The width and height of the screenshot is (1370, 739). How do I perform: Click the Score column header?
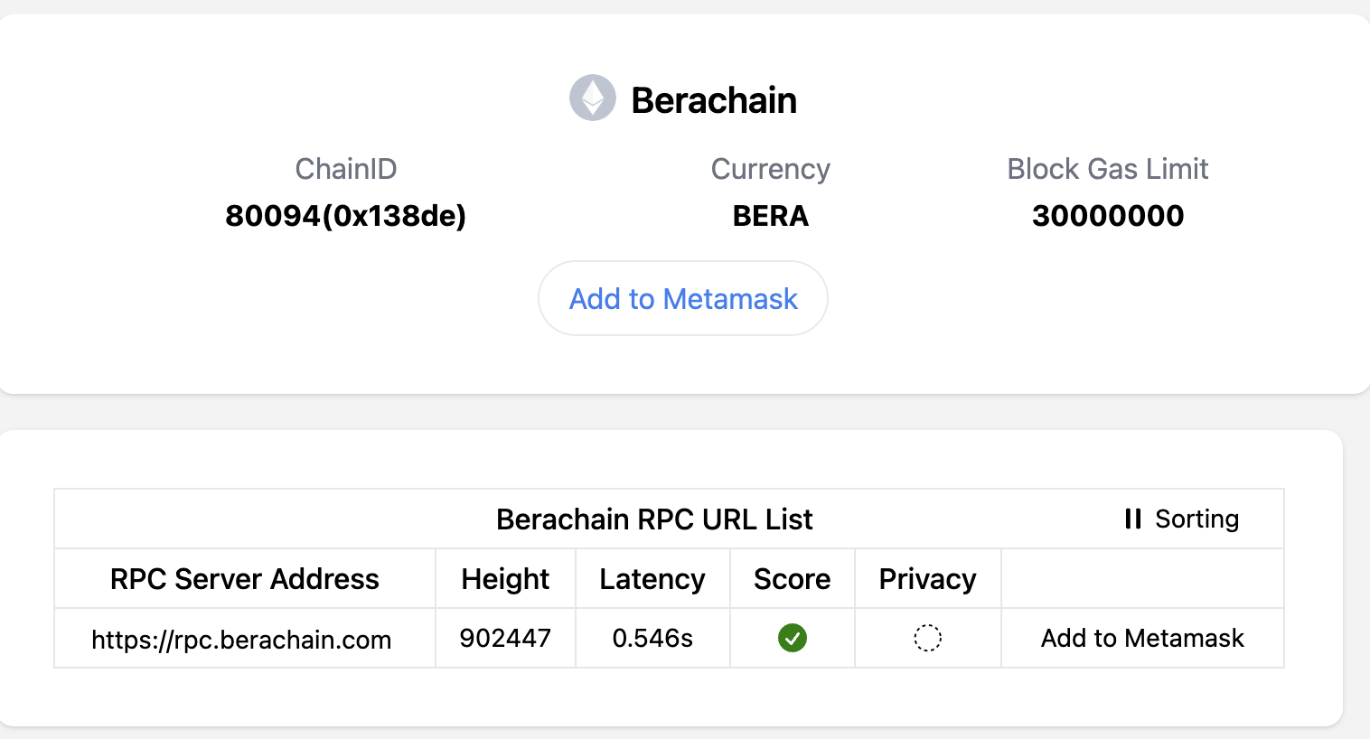coord(792,578)
